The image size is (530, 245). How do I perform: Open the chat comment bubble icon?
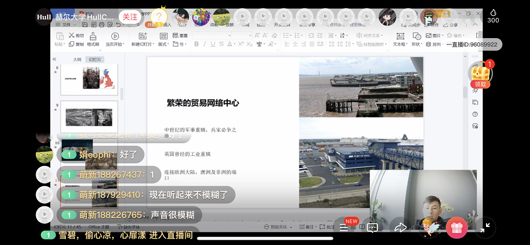(372, 227)
